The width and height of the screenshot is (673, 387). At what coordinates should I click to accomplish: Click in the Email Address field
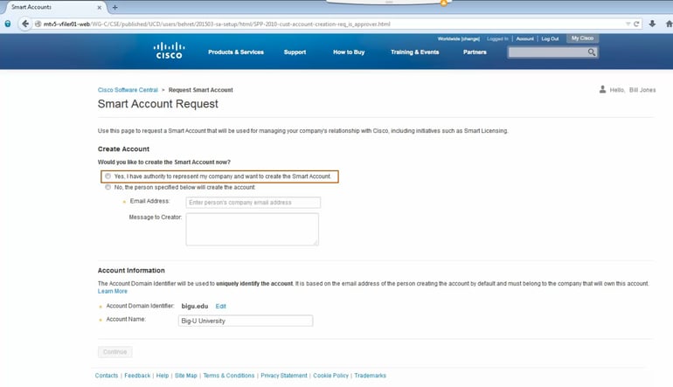click(253, 203)
